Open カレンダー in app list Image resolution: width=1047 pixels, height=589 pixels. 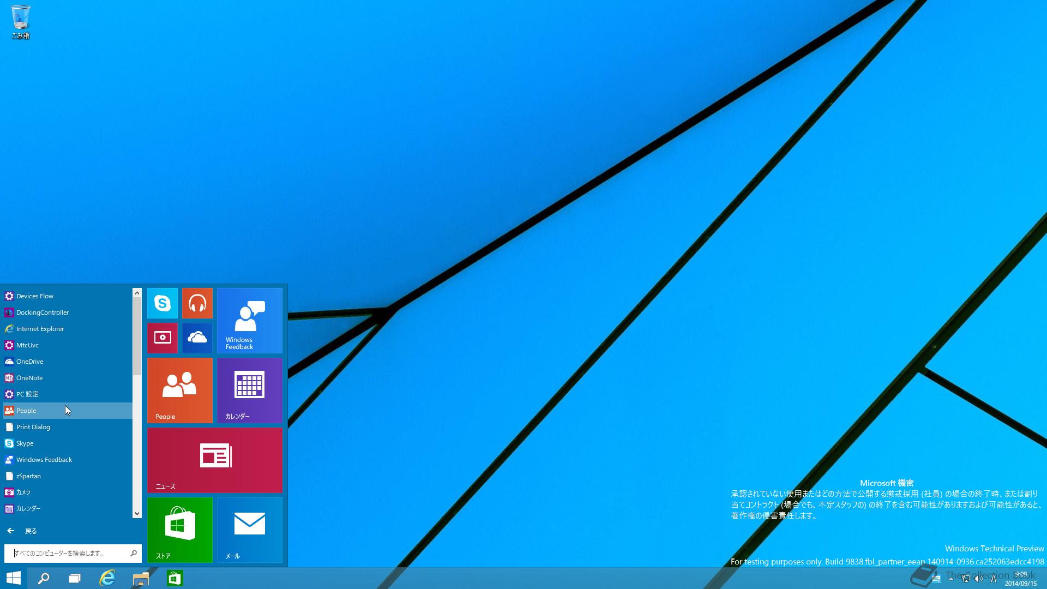pyautogui.click(x=68, y=509)
